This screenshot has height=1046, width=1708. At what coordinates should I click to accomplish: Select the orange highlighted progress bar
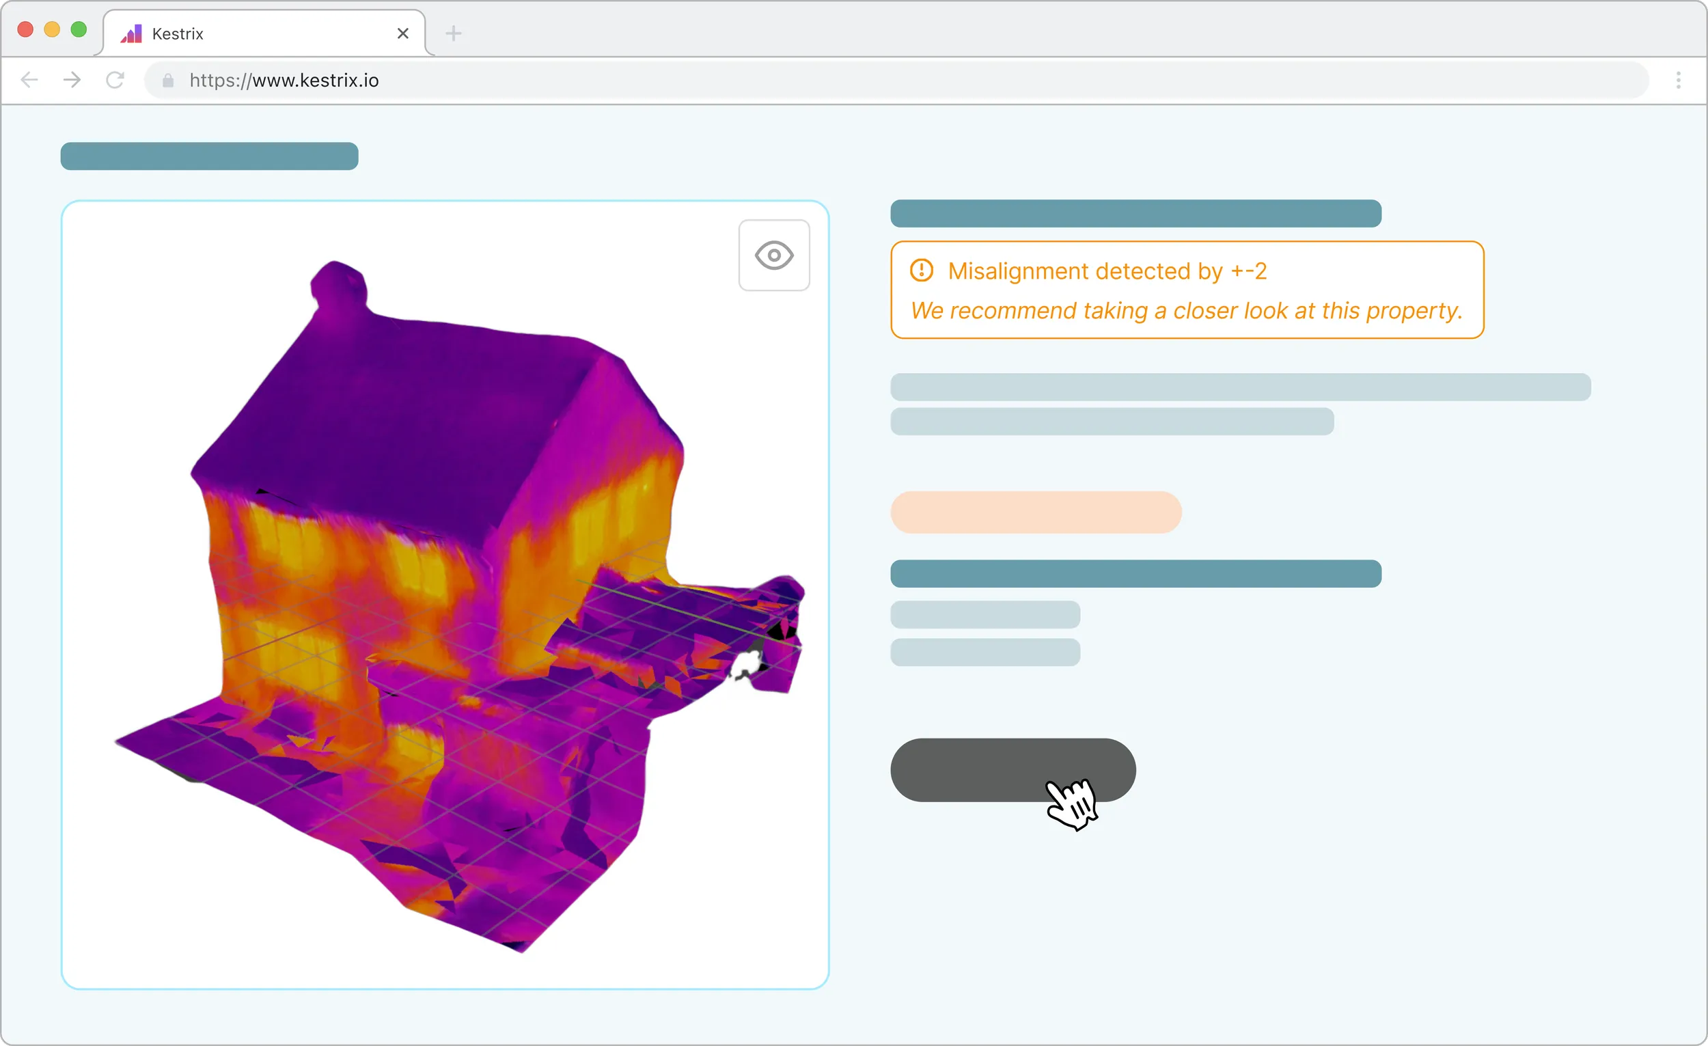point(1036,512)
